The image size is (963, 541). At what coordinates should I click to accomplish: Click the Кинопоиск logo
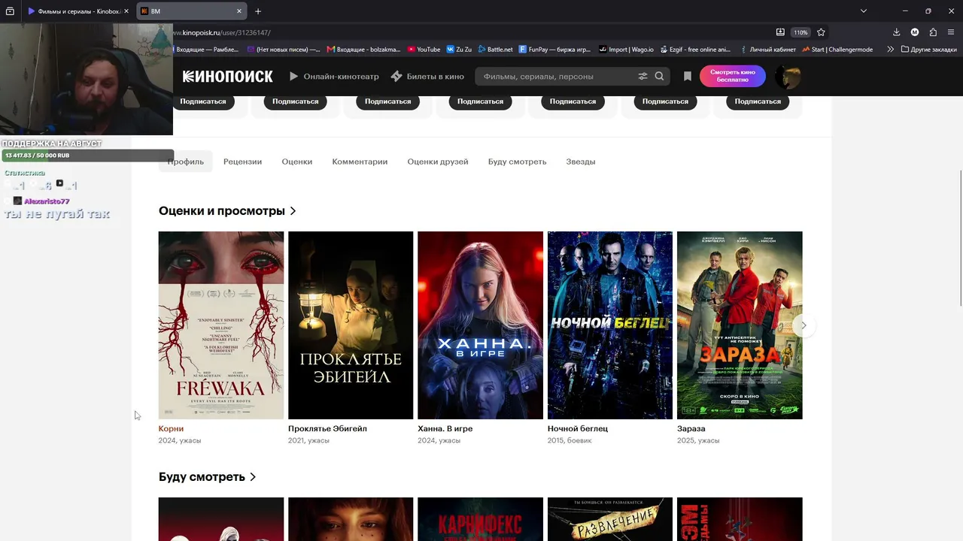coord(227,76)
